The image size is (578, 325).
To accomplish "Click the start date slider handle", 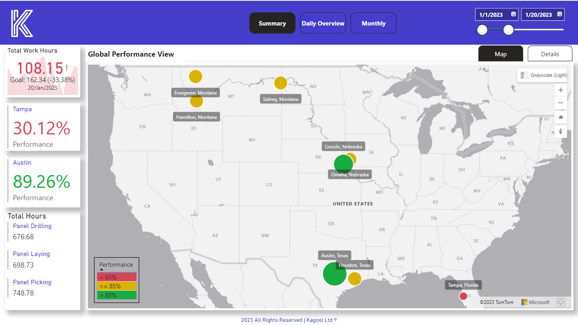I will [482, 30].
